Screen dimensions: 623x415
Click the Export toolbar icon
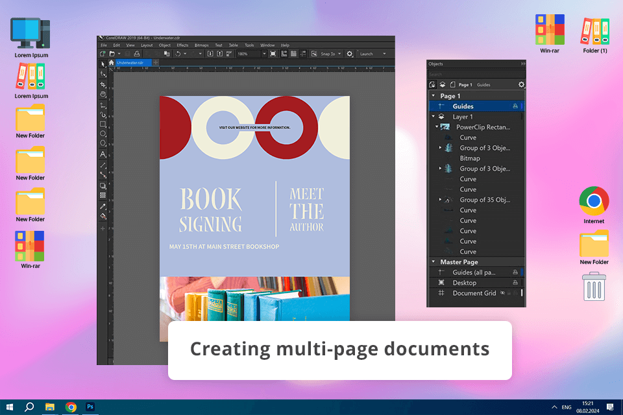click(219, 54)
